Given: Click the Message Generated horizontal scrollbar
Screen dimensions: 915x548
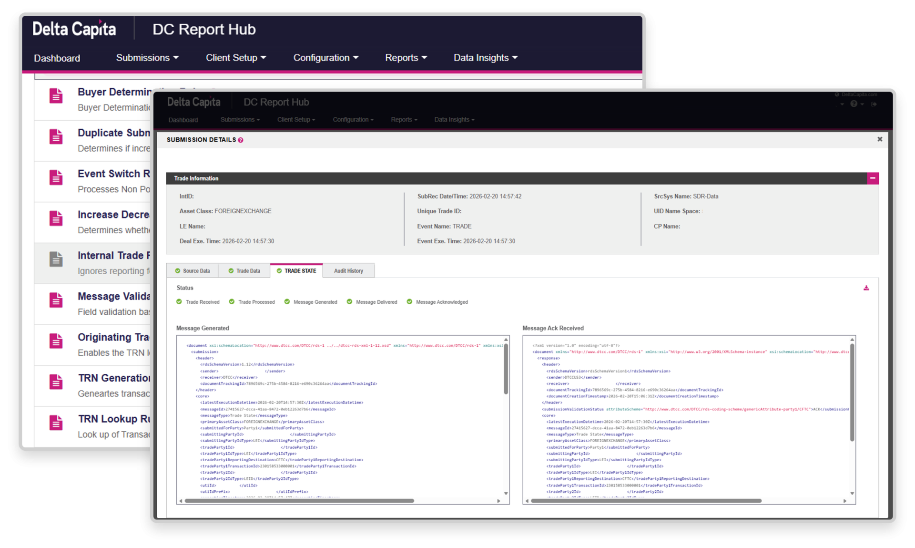Looking at the screenshot, I should (299, 501).
